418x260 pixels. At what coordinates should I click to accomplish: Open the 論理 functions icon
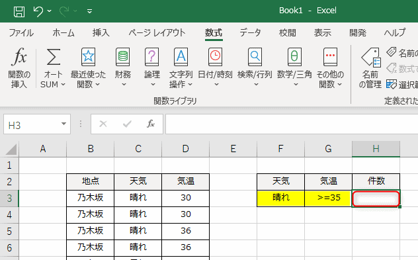click(x=152, y=57)
